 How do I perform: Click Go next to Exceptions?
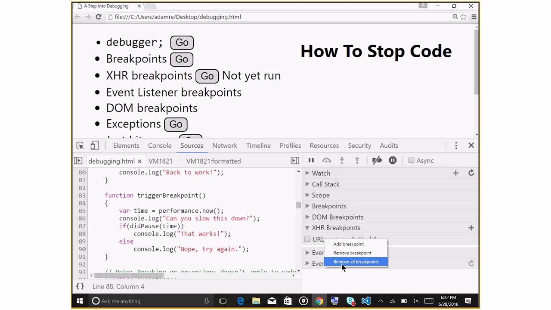176,124
